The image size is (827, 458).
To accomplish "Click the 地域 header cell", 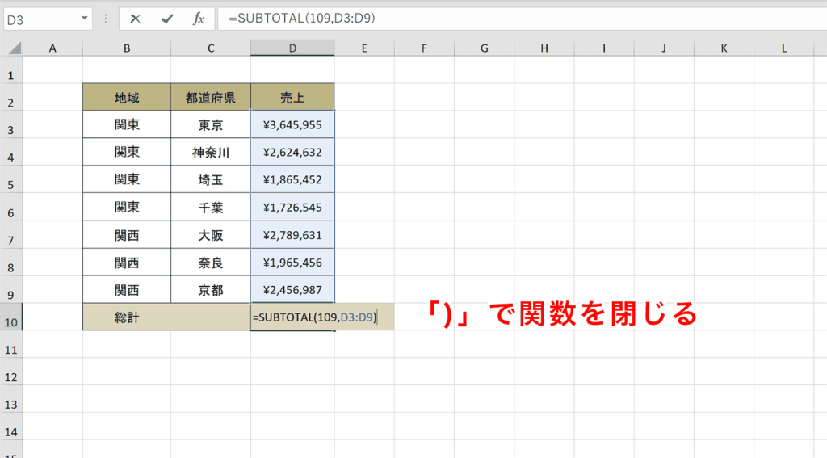I will (127, 97).
